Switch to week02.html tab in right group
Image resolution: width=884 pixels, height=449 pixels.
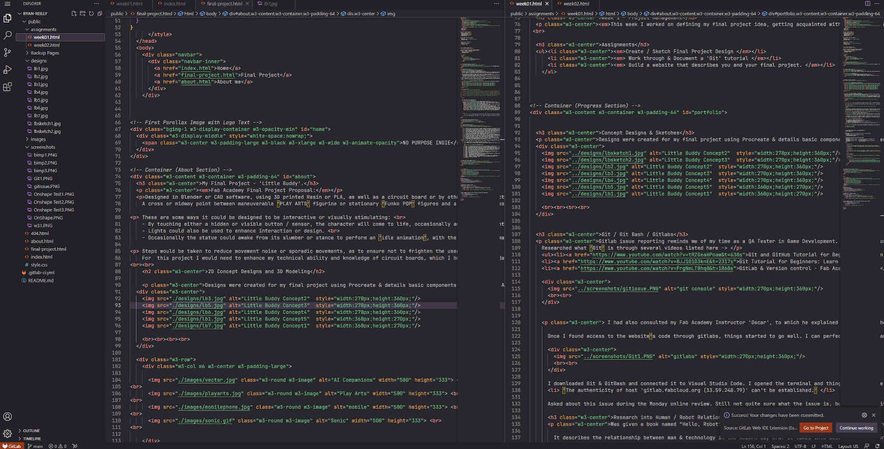(576, 4)
